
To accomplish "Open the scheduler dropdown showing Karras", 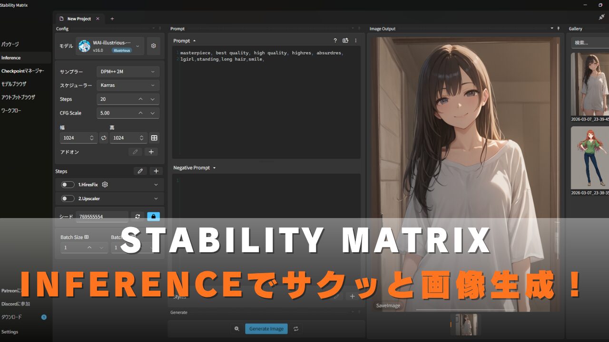I will tap(128, 85).
